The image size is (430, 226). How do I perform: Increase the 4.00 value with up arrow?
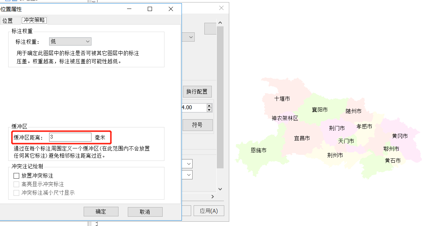(209, 106)
